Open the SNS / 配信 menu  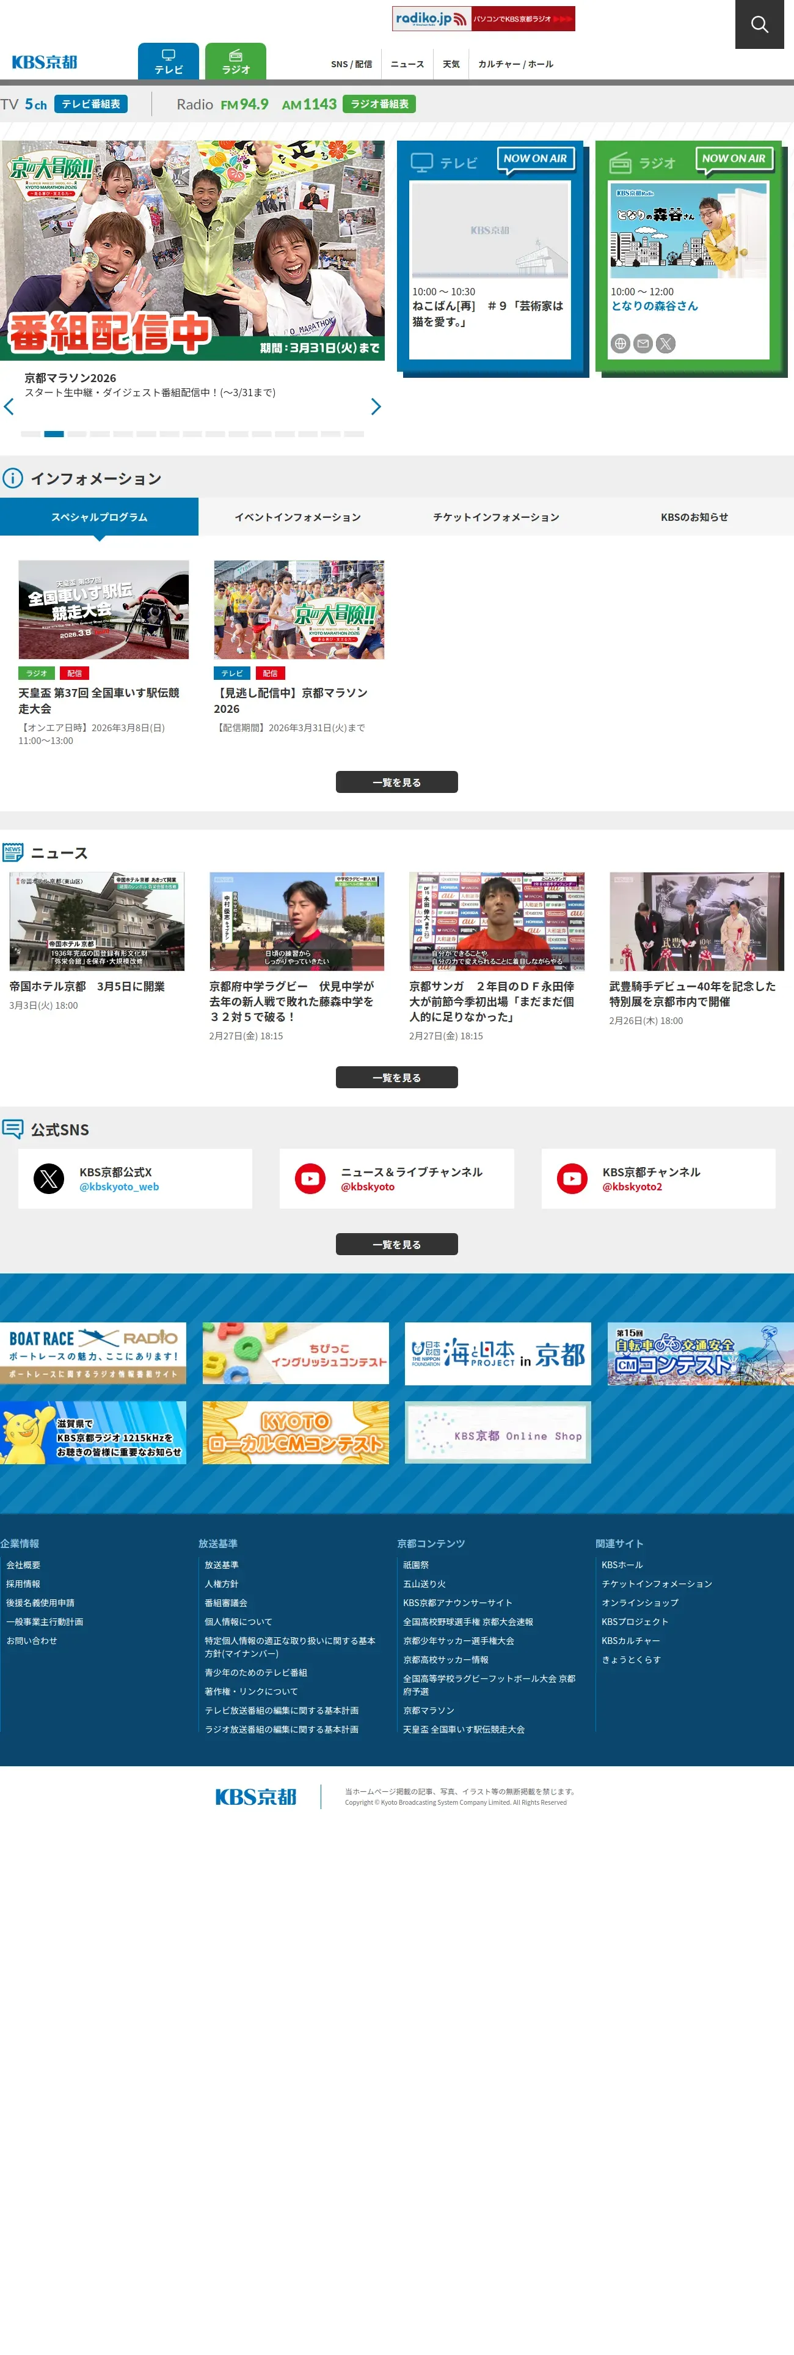351,64
